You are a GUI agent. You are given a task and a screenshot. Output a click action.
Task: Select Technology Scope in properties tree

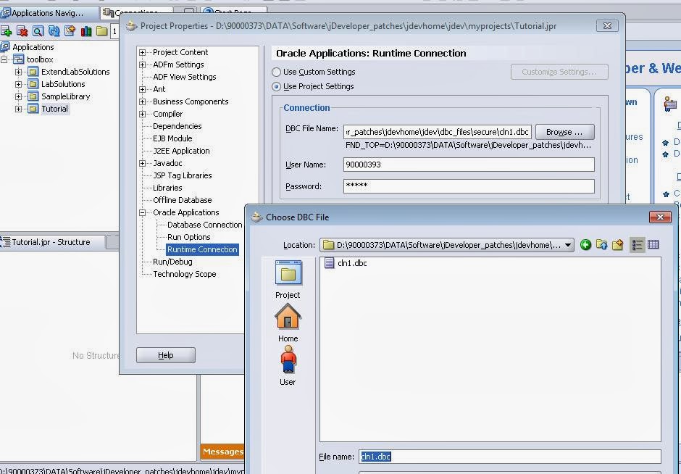pos(184,274)
